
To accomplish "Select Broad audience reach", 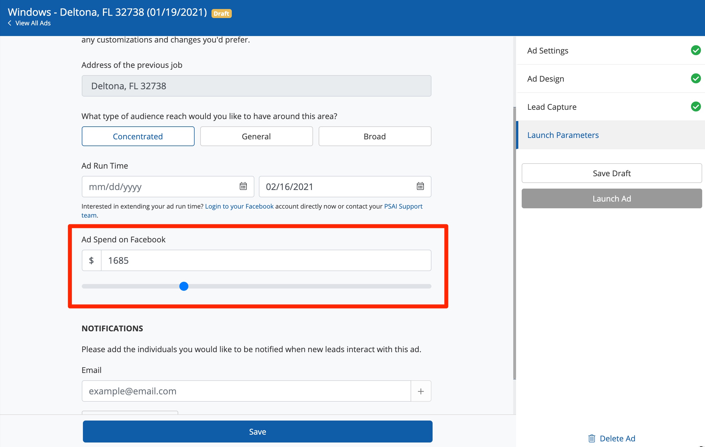I will pos(374,137).
